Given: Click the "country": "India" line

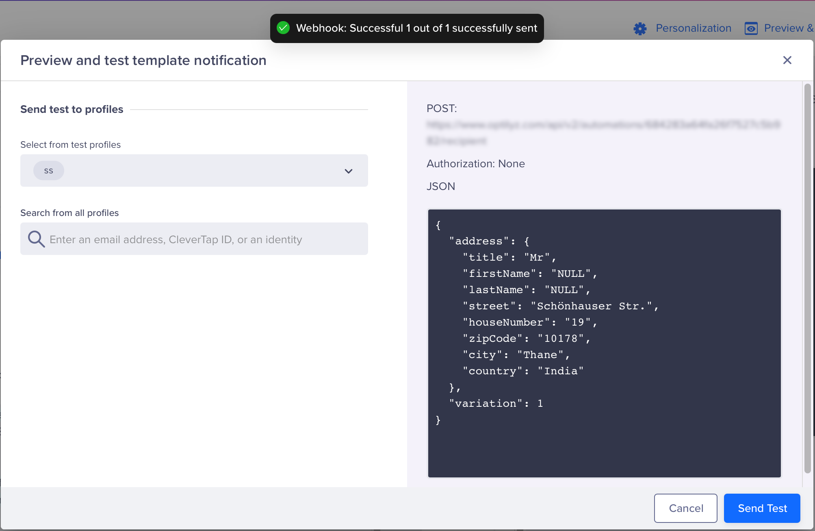Looking at the screenshot, I should pos(523,371).
